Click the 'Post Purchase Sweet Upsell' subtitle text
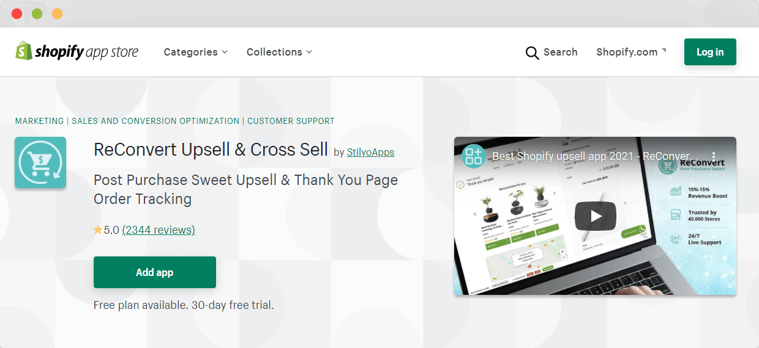 [x=246, y=189]
